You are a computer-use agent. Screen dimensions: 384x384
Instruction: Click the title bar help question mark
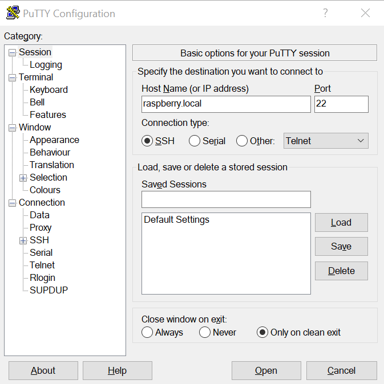(325, 13)
